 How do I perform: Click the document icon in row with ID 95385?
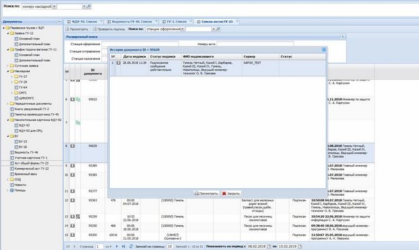click(72, 175)
